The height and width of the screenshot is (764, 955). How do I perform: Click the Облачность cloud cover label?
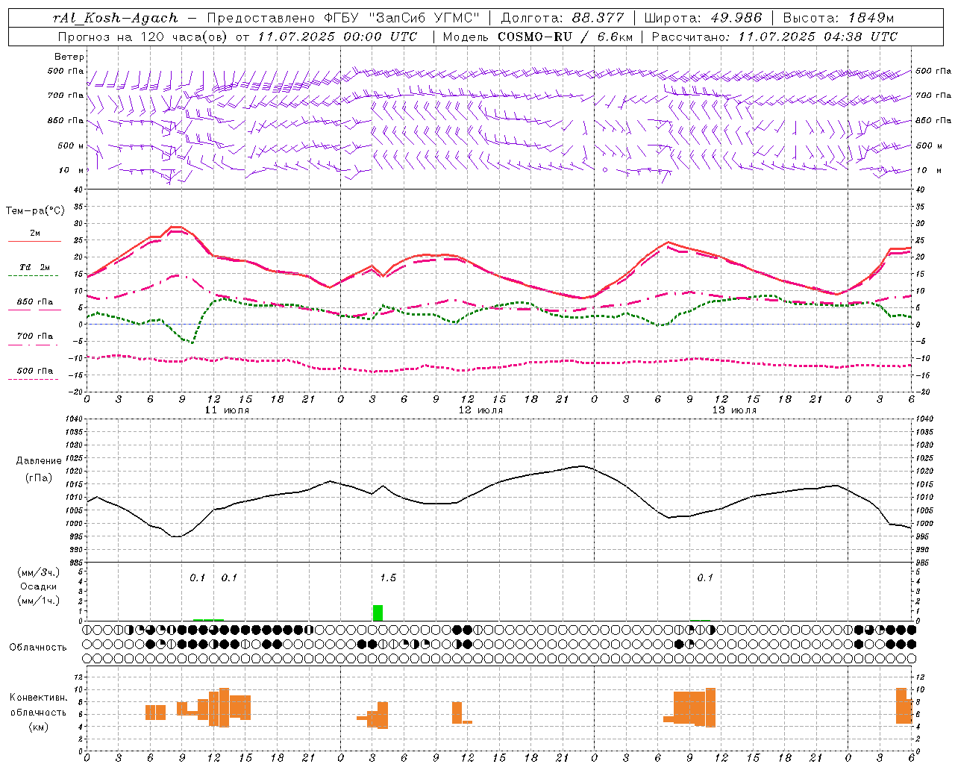38,648
